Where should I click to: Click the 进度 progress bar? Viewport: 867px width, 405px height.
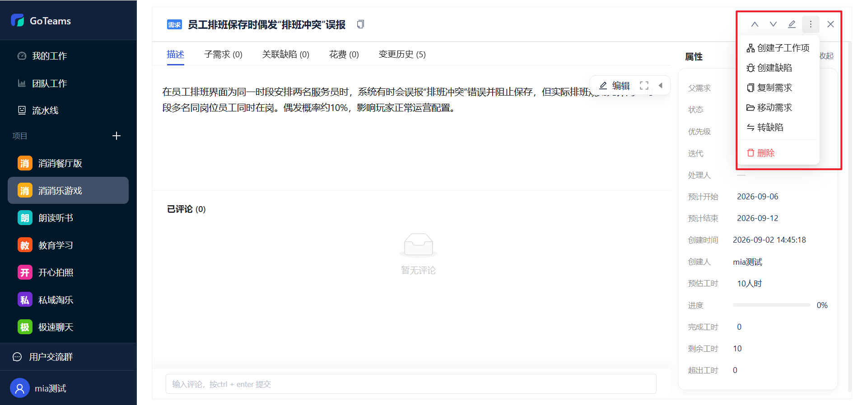tap(772, 305)
